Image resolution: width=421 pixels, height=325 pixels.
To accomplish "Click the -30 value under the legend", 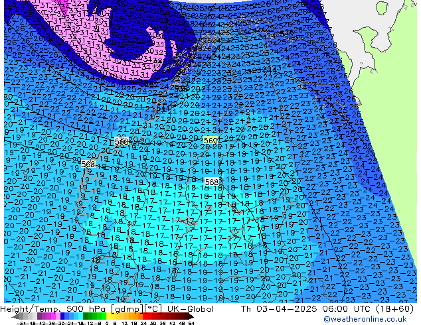I will point(61,323).
